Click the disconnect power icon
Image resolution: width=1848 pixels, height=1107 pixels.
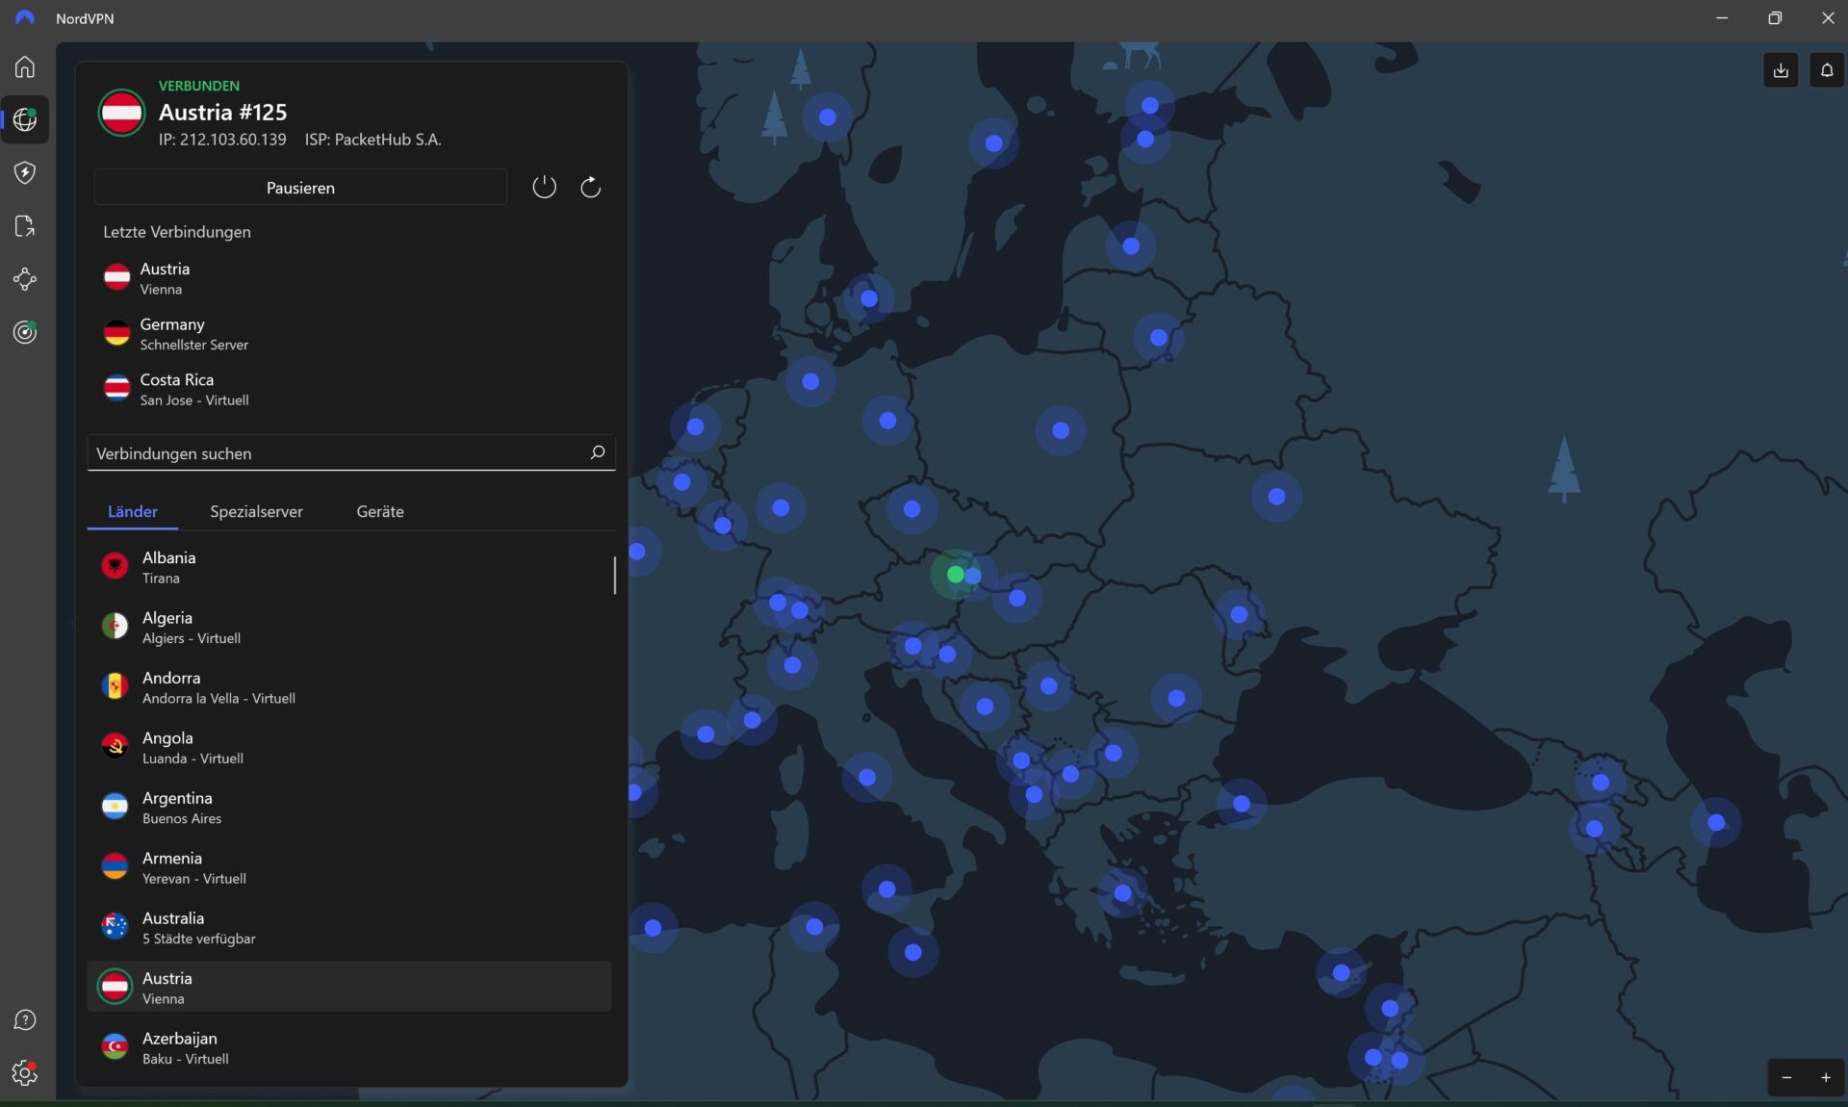[x=544, y=187]
